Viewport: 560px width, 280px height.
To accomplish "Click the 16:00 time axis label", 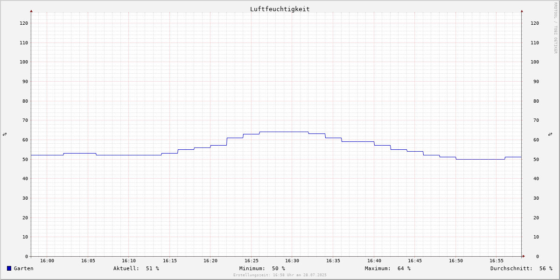I will [47, 260].
